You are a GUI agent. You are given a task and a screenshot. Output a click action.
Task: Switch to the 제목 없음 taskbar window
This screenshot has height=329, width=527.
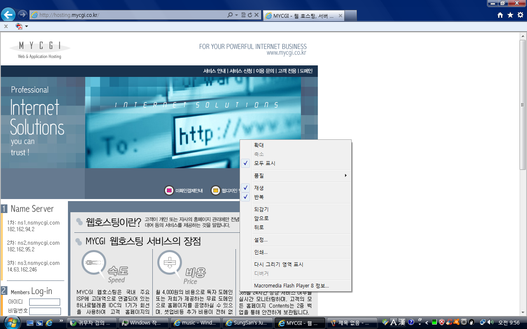click(x=351, y=323)
